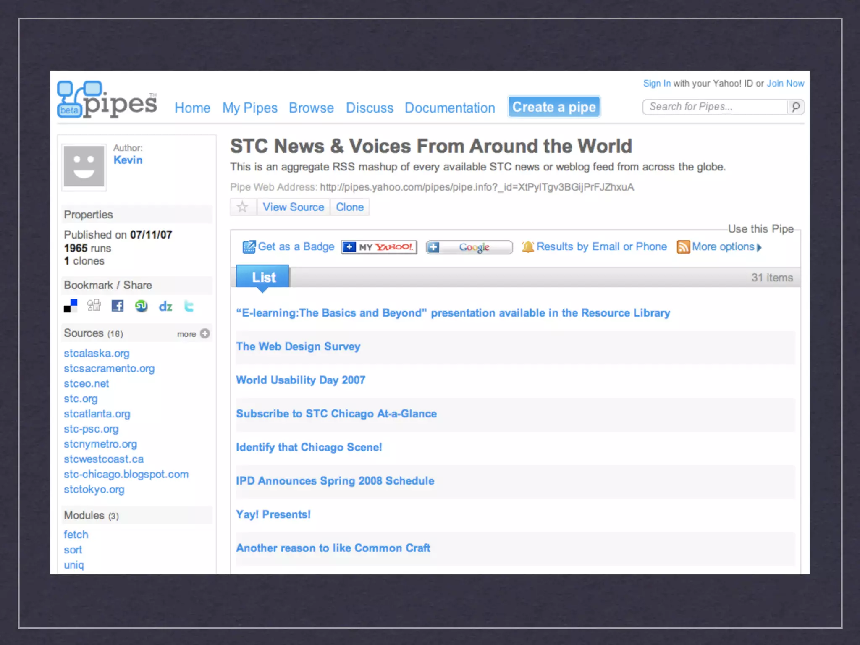Add pipe to Google button
860x645 pixels.
(x=469, y=247)
